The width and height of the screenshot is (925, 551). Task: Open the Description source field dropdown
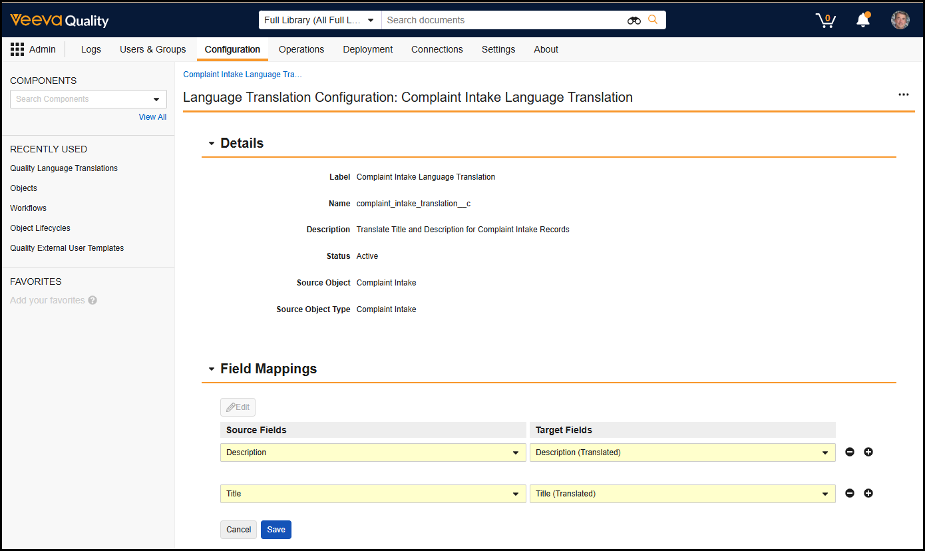click(x=373, y=453)
